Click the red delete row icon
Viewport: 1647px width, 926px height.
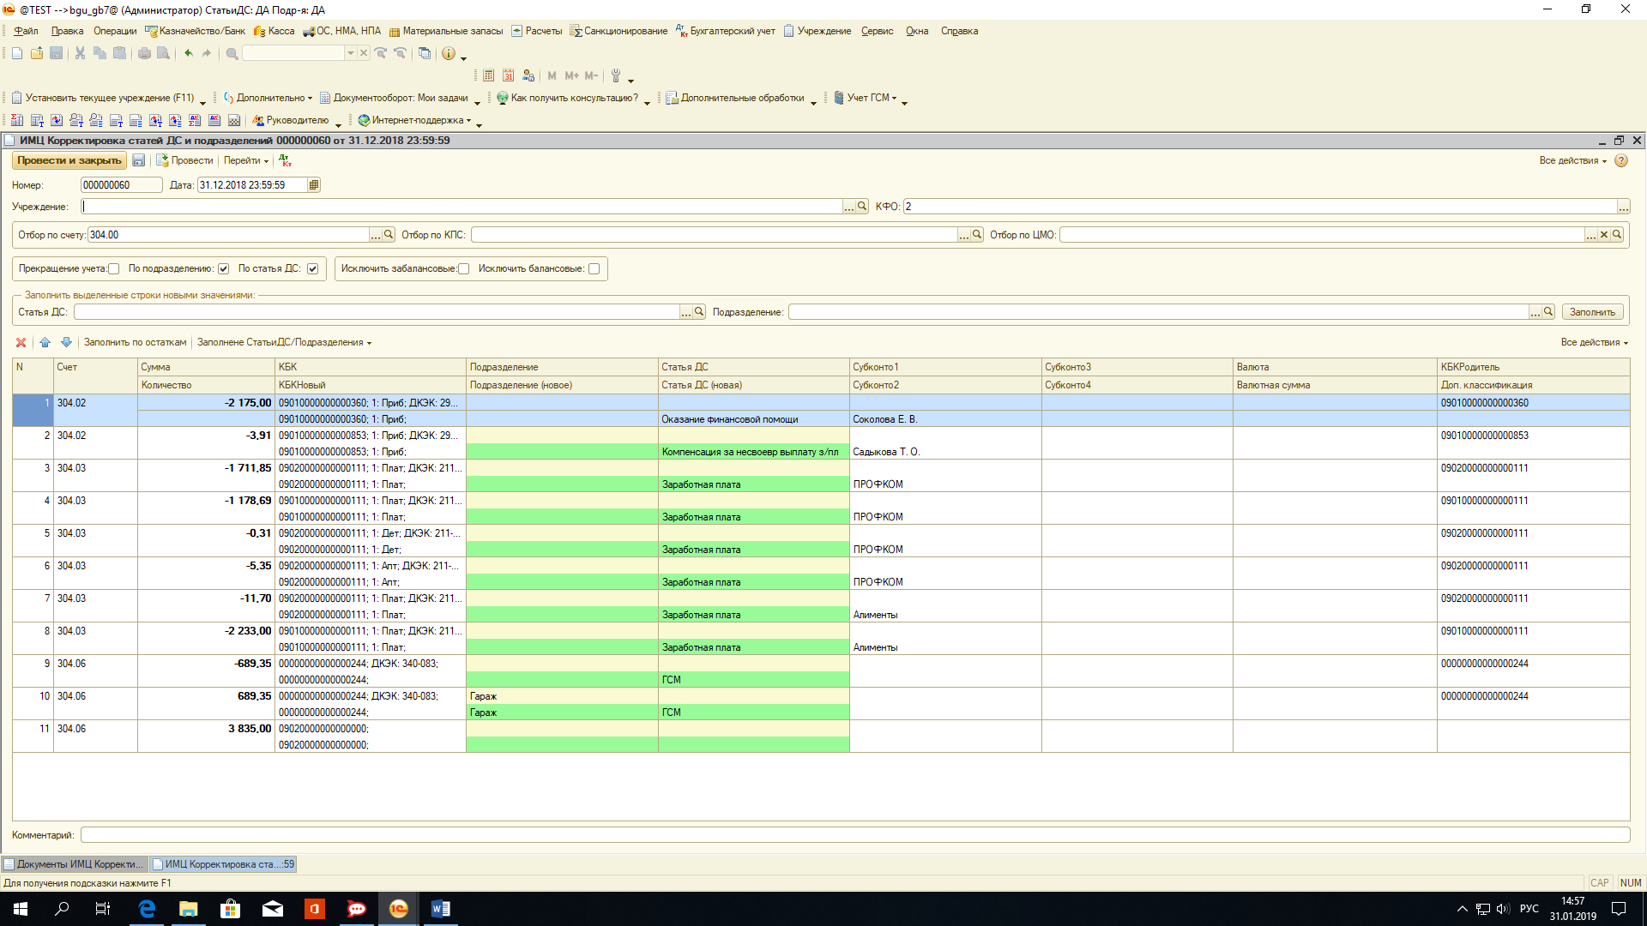(21, 342)
